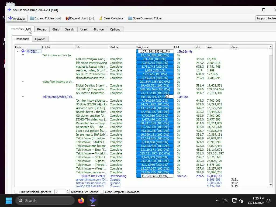Viewport: 276px width, 207px height.
Task: Click the bird icon next to MYCELI user
Action: (23, 51)
